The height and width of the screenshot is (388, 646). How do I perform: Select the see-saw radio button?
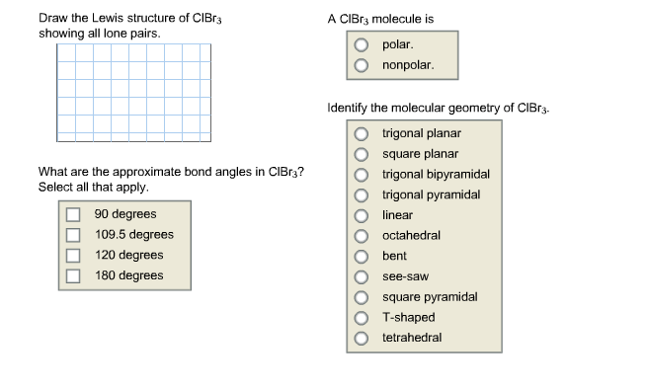(x=362, y=276)
